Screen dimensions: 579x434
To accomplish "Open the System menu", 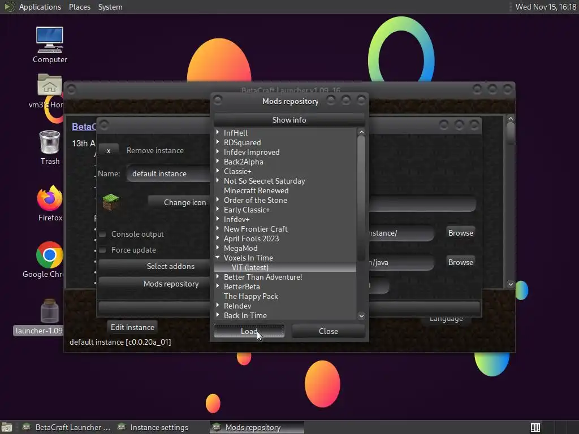I will coord(110,7).
